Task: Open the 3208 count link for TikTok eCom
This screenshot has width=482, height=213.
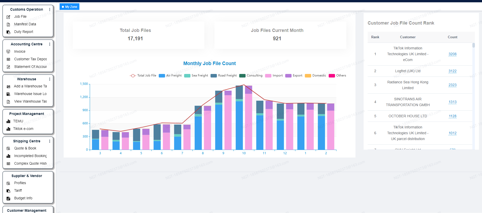Action: tap(452, 54)
